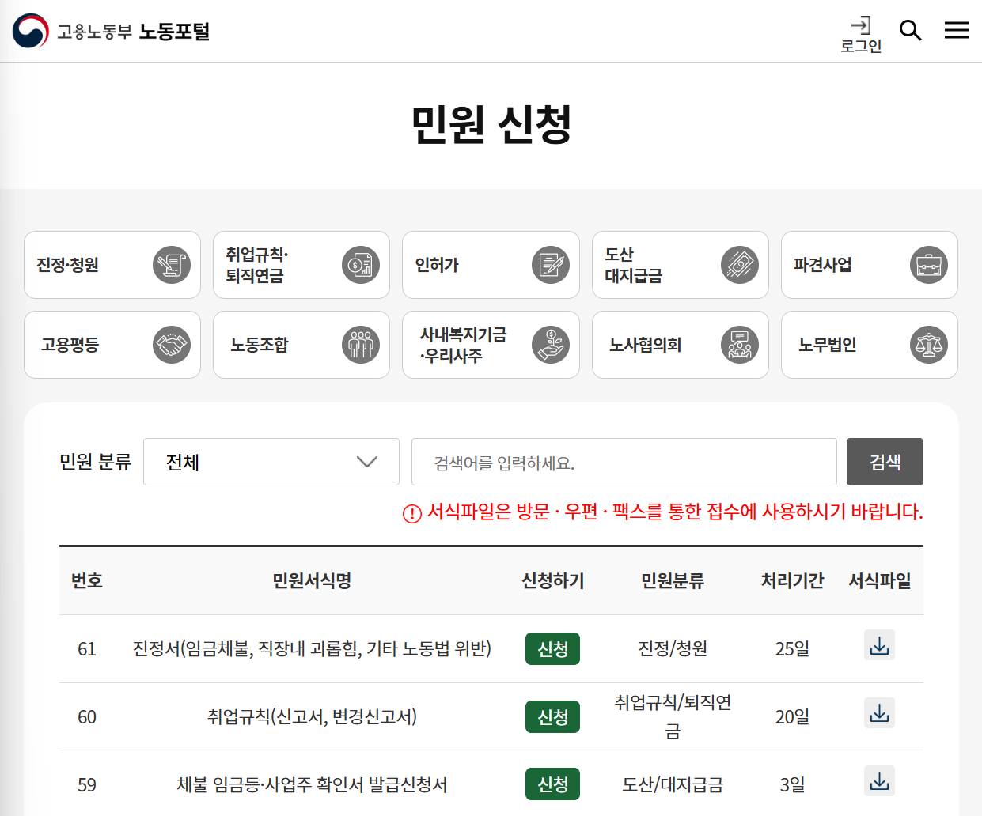This screenshot has height=816, width=982.
Task: Download the form file for row 59
Action: click(878, 780)
